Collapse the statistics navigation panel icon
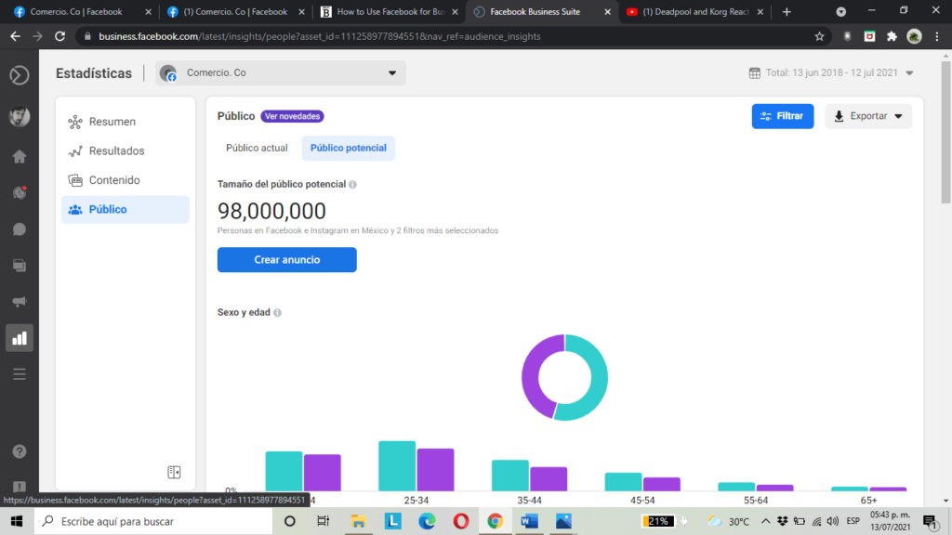This screenshot has height=535, width=952. (174, 472)
